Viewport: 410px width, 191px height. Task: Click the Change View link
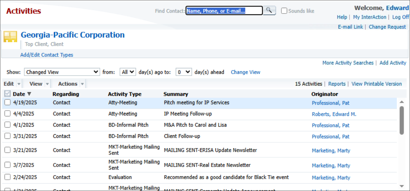pyautogui.click(x=245, y=72)
